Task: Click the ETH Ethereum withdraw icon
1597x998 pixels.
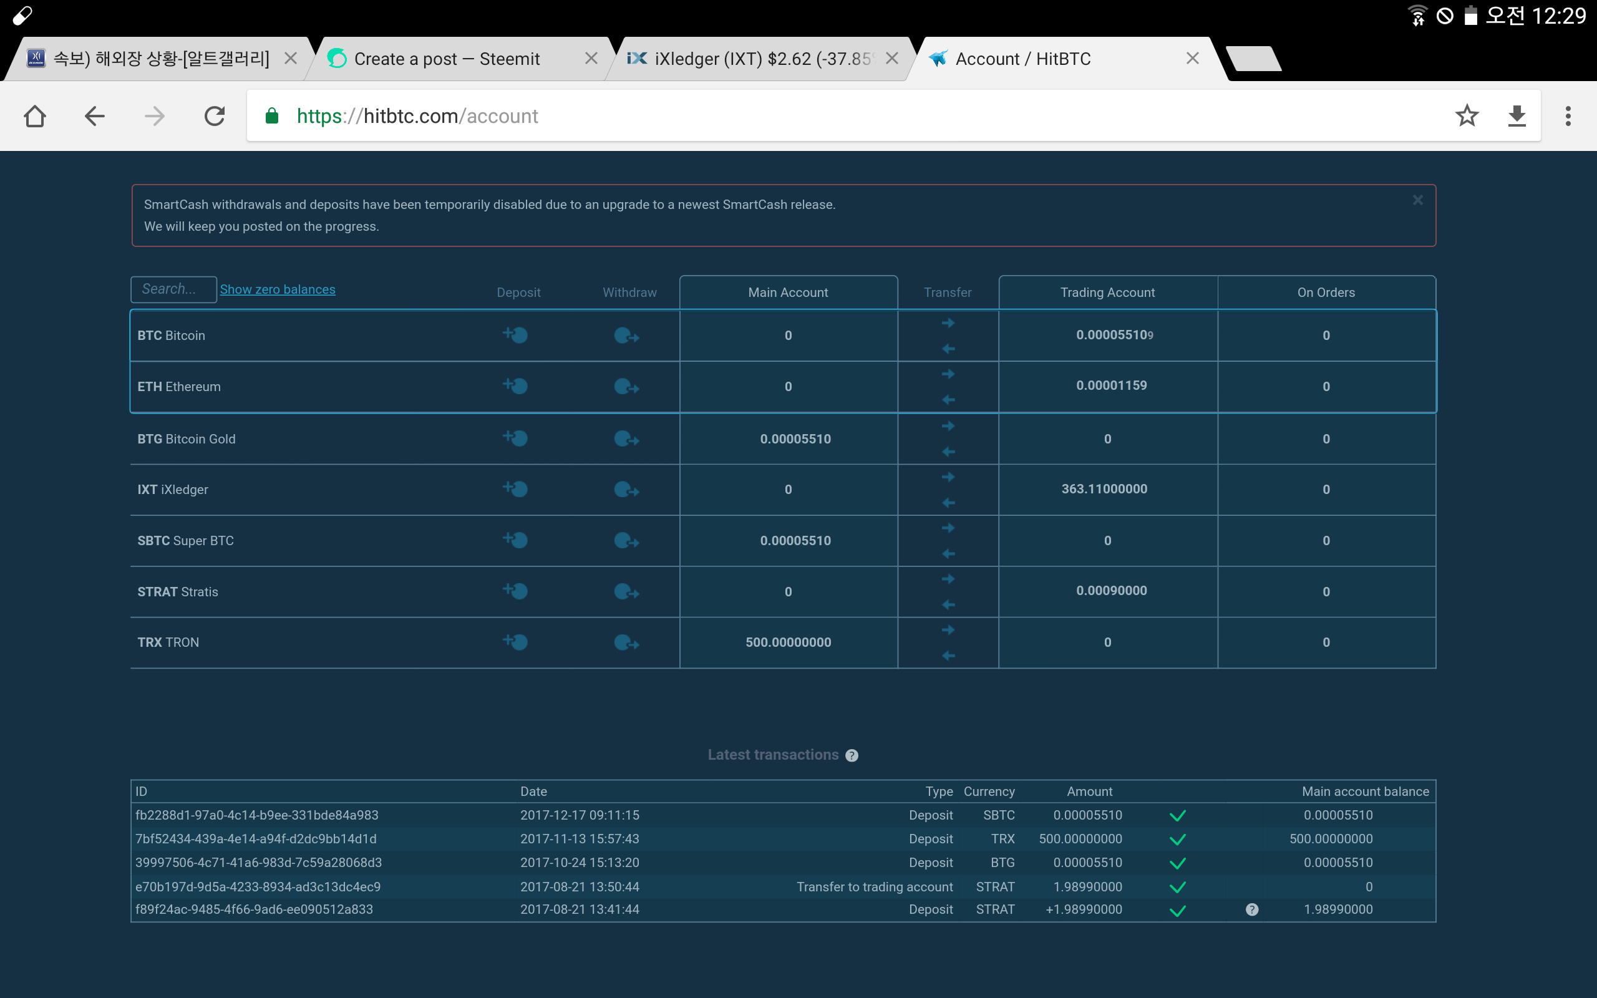Action: (x=626, y=387)
